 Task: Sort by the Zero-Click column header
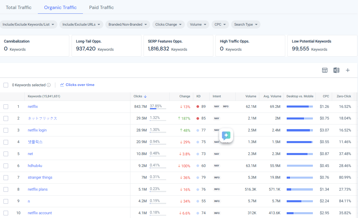click(x=344, y=96)
